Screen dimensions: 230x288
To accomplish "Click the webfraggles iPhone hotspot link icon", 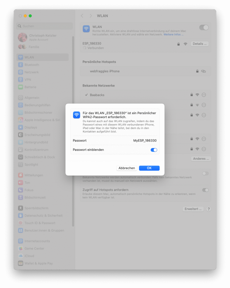I will pos(203,71).
